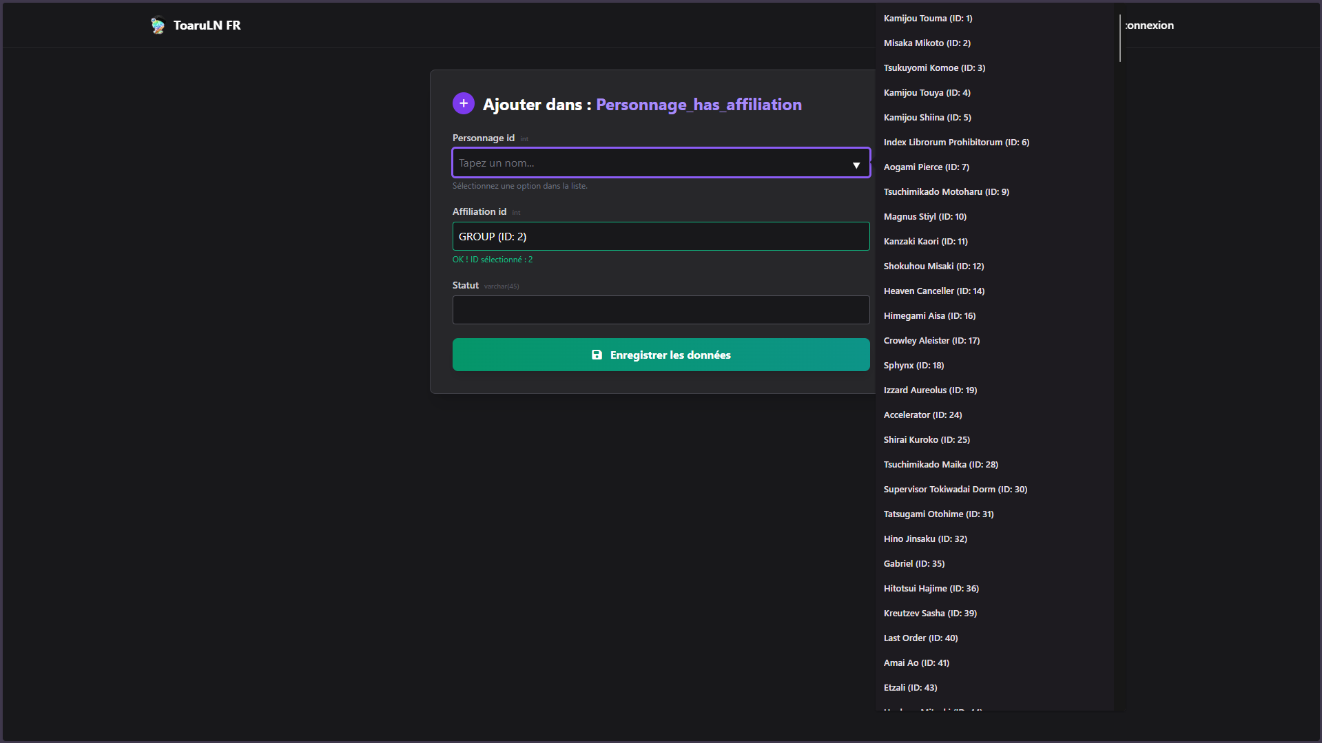Screen dimensions: 1322x743
Task: Click the Statut text field
Action: pyautogui.click(x=660, y=310)
